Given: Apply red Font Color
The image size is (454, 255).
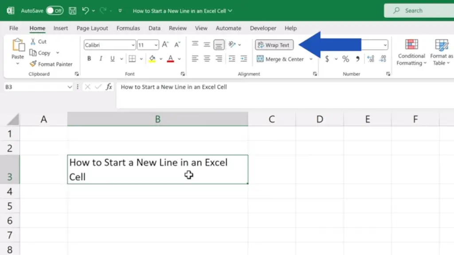Looking at the screenshot, I should coord(171,59).
